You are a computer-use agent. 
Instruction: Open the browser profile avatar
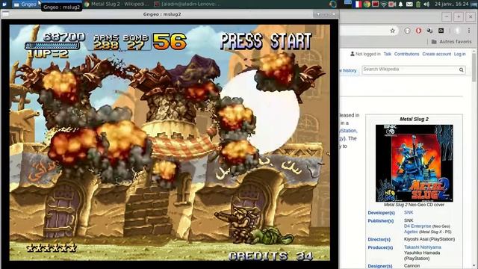point(457,31)
